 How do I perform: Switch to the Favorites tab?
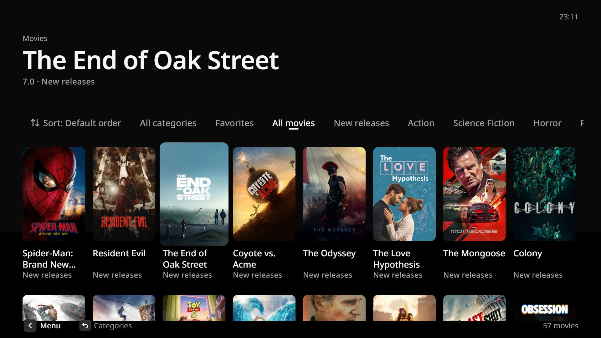tap(234, 123)
